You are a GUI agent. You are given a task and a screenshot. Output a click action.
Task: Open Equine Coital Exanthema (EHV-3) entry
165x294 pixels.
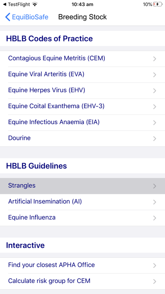82,106
